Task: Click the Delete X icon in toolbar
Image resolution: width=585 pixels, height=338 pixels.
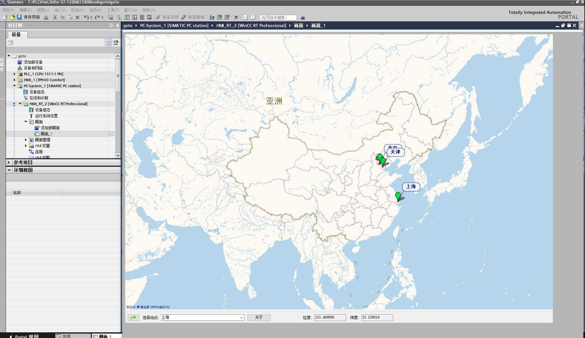Action: point(78,17)
